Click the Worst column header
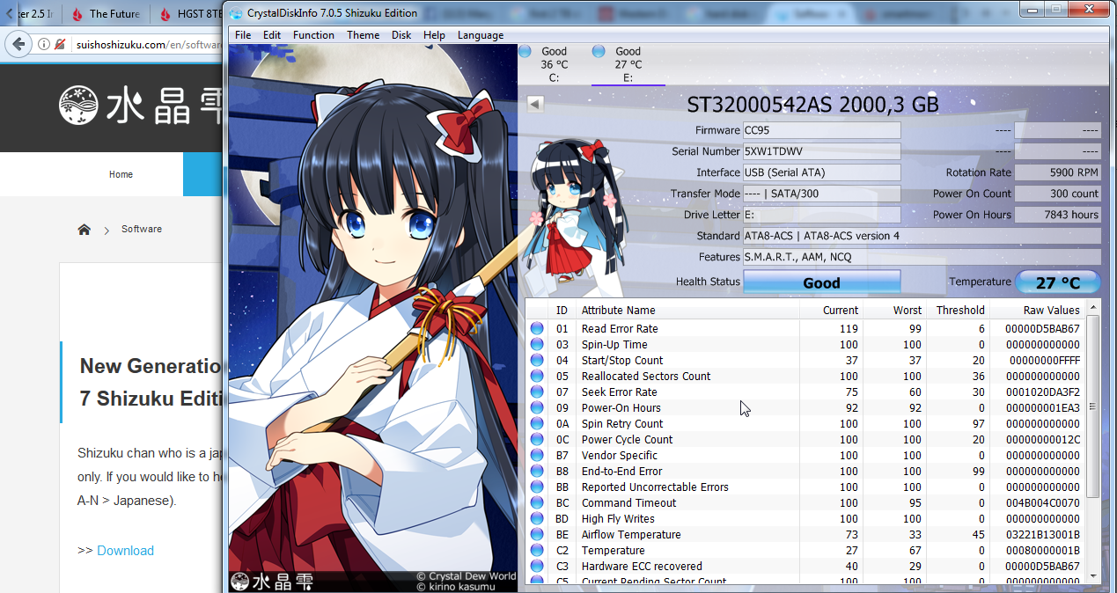1117x593 pixels. tap(895, 310)
